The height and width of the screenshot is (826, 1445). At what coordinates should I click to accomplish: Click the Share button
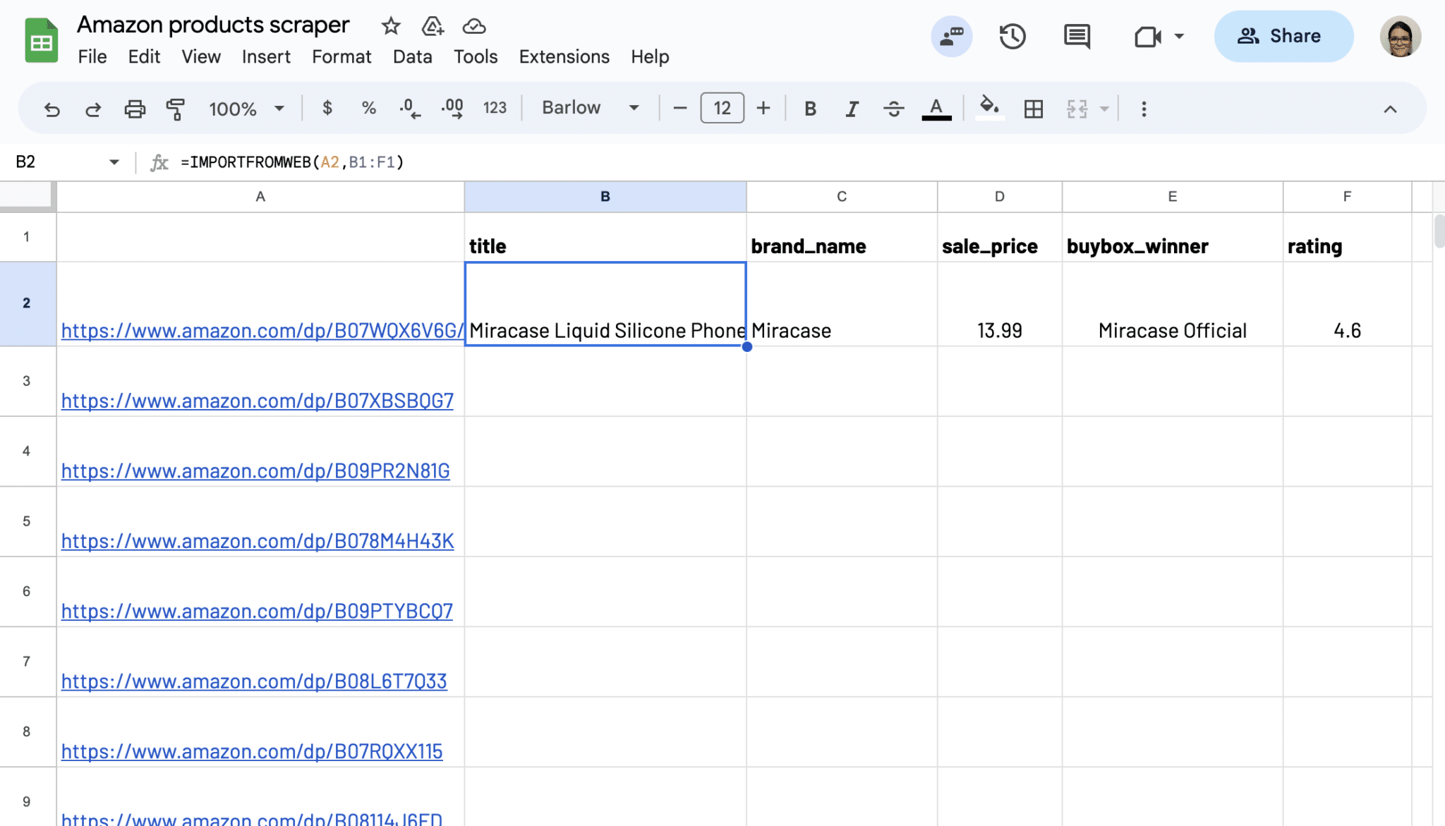click(x=1284, y=36)
